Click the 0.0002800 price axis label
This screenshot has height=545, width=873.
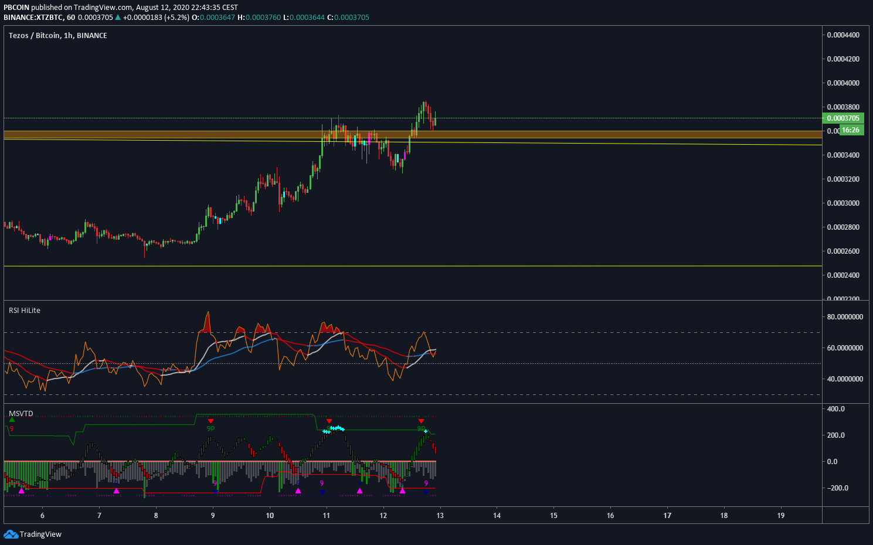(x=843, y=227)
